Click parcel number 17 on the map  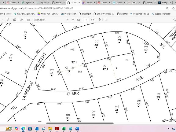tap(25, 36)
